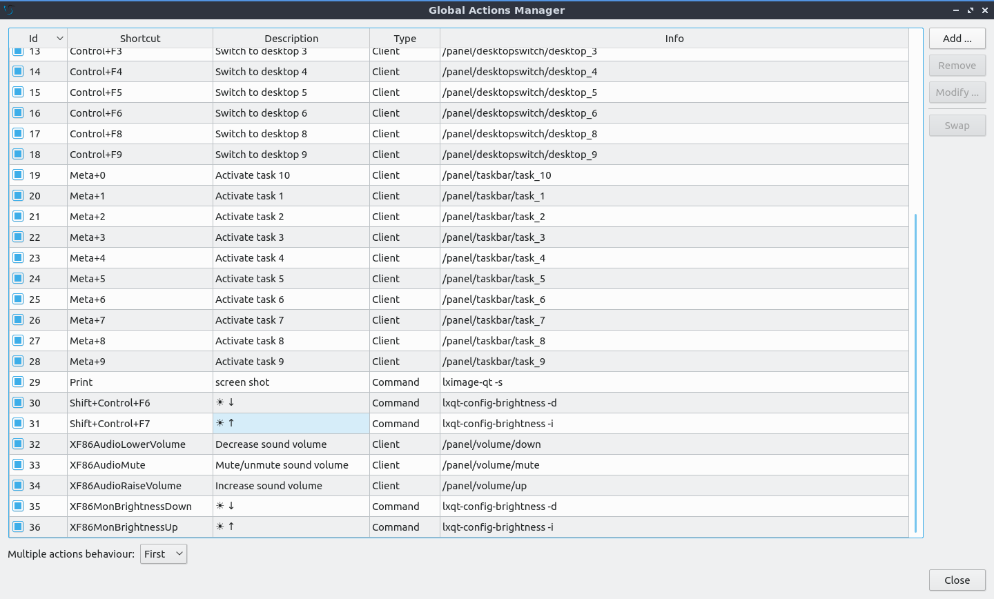Click the app icon in the title bar

click(9, 10)
